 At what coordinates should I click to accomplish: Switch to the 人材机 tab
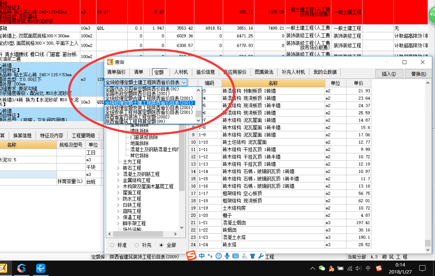[x=181, y=72]
